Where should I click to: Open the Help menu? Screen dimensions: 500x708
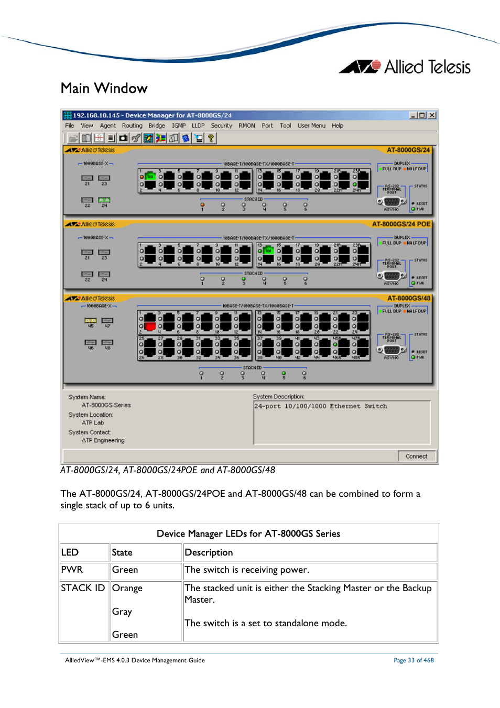338,126
